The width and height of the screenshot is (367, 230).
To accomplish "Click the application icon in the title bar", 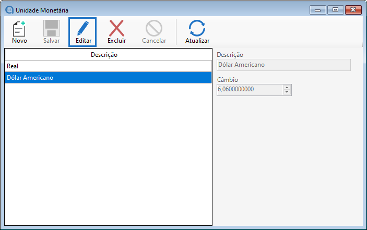I will click(x=9, y=10).
